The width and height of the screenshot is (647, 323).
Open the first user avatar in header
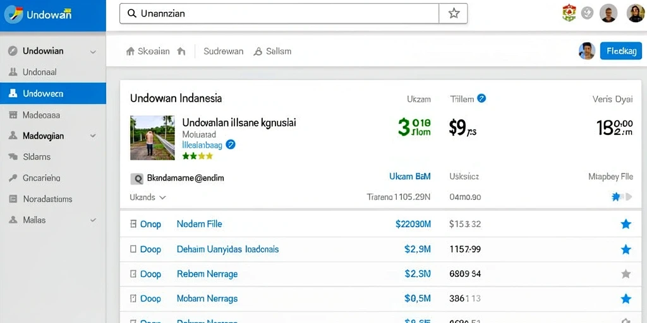tap(608, 13)
